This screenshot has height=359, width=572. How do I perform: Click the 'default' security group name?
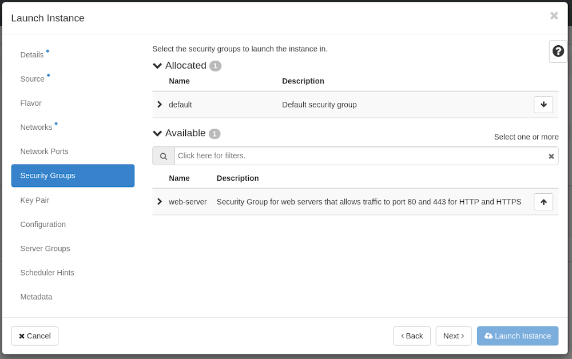click(180, 105)
